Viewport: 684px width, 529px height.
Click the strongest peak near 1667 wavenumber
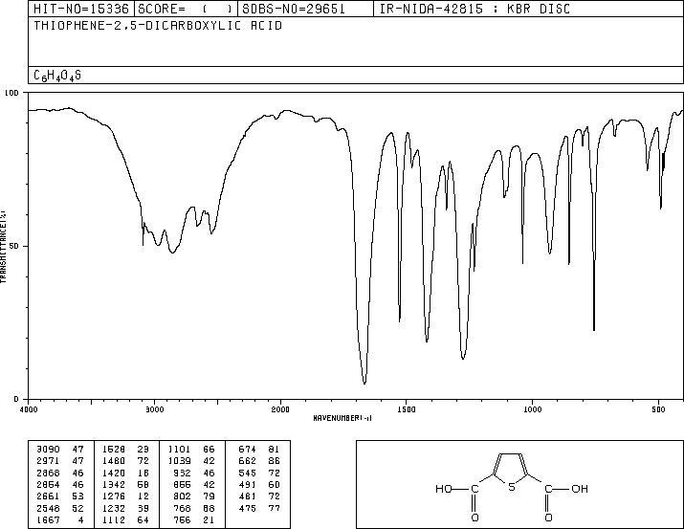(364, 382)
